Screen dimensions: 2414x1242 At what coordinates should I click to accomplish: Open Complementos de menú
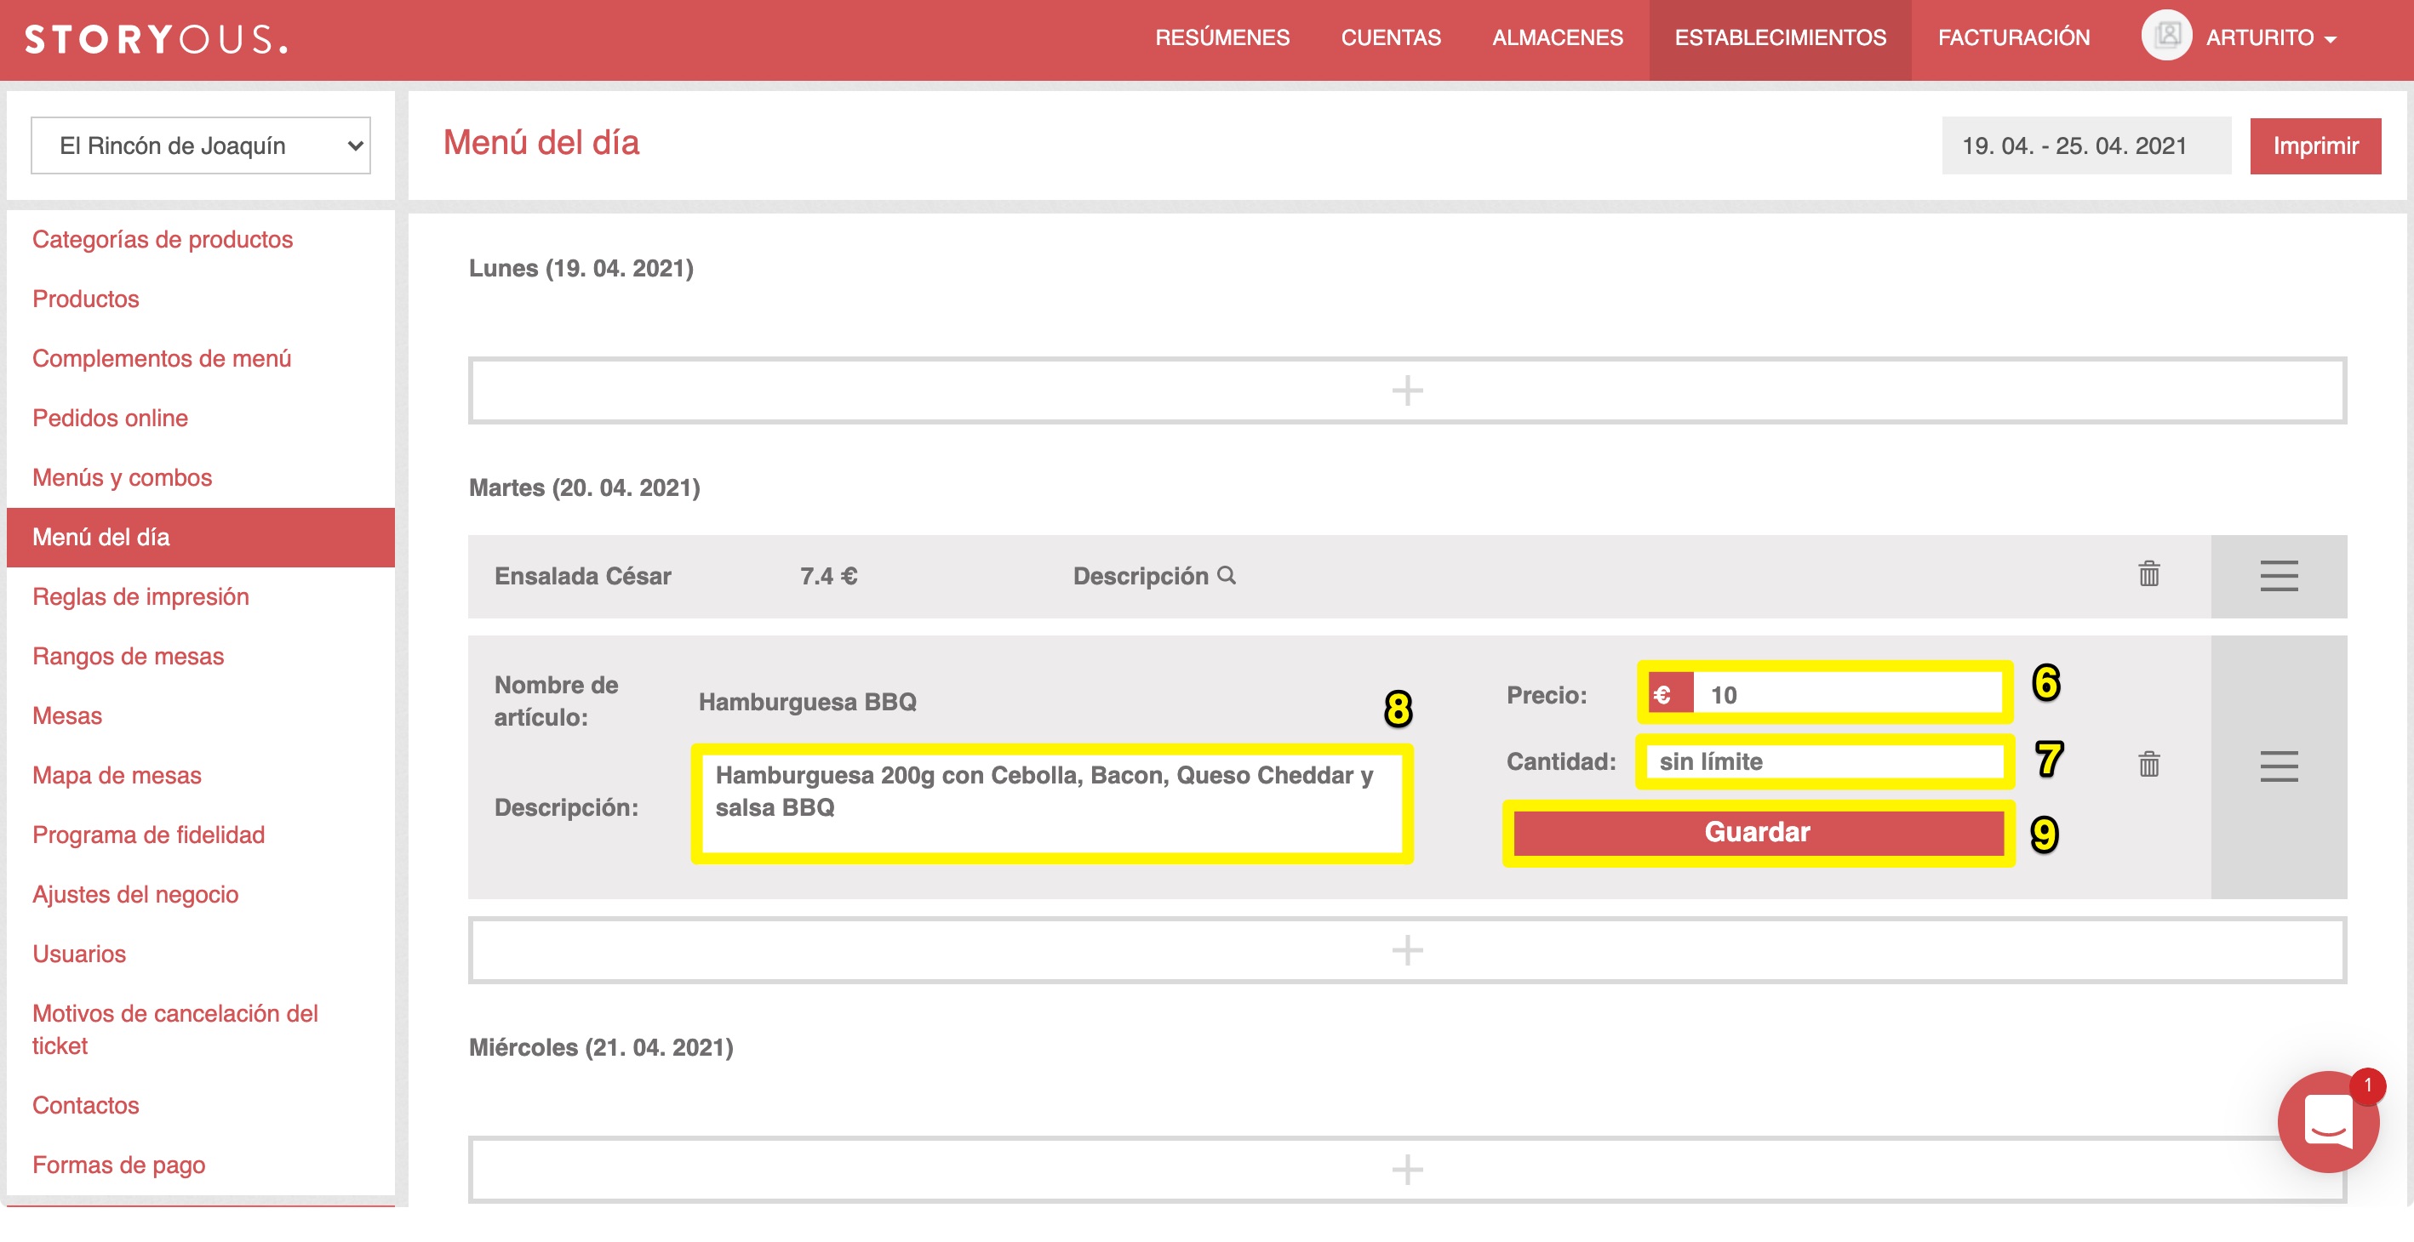tap(161, 358)
